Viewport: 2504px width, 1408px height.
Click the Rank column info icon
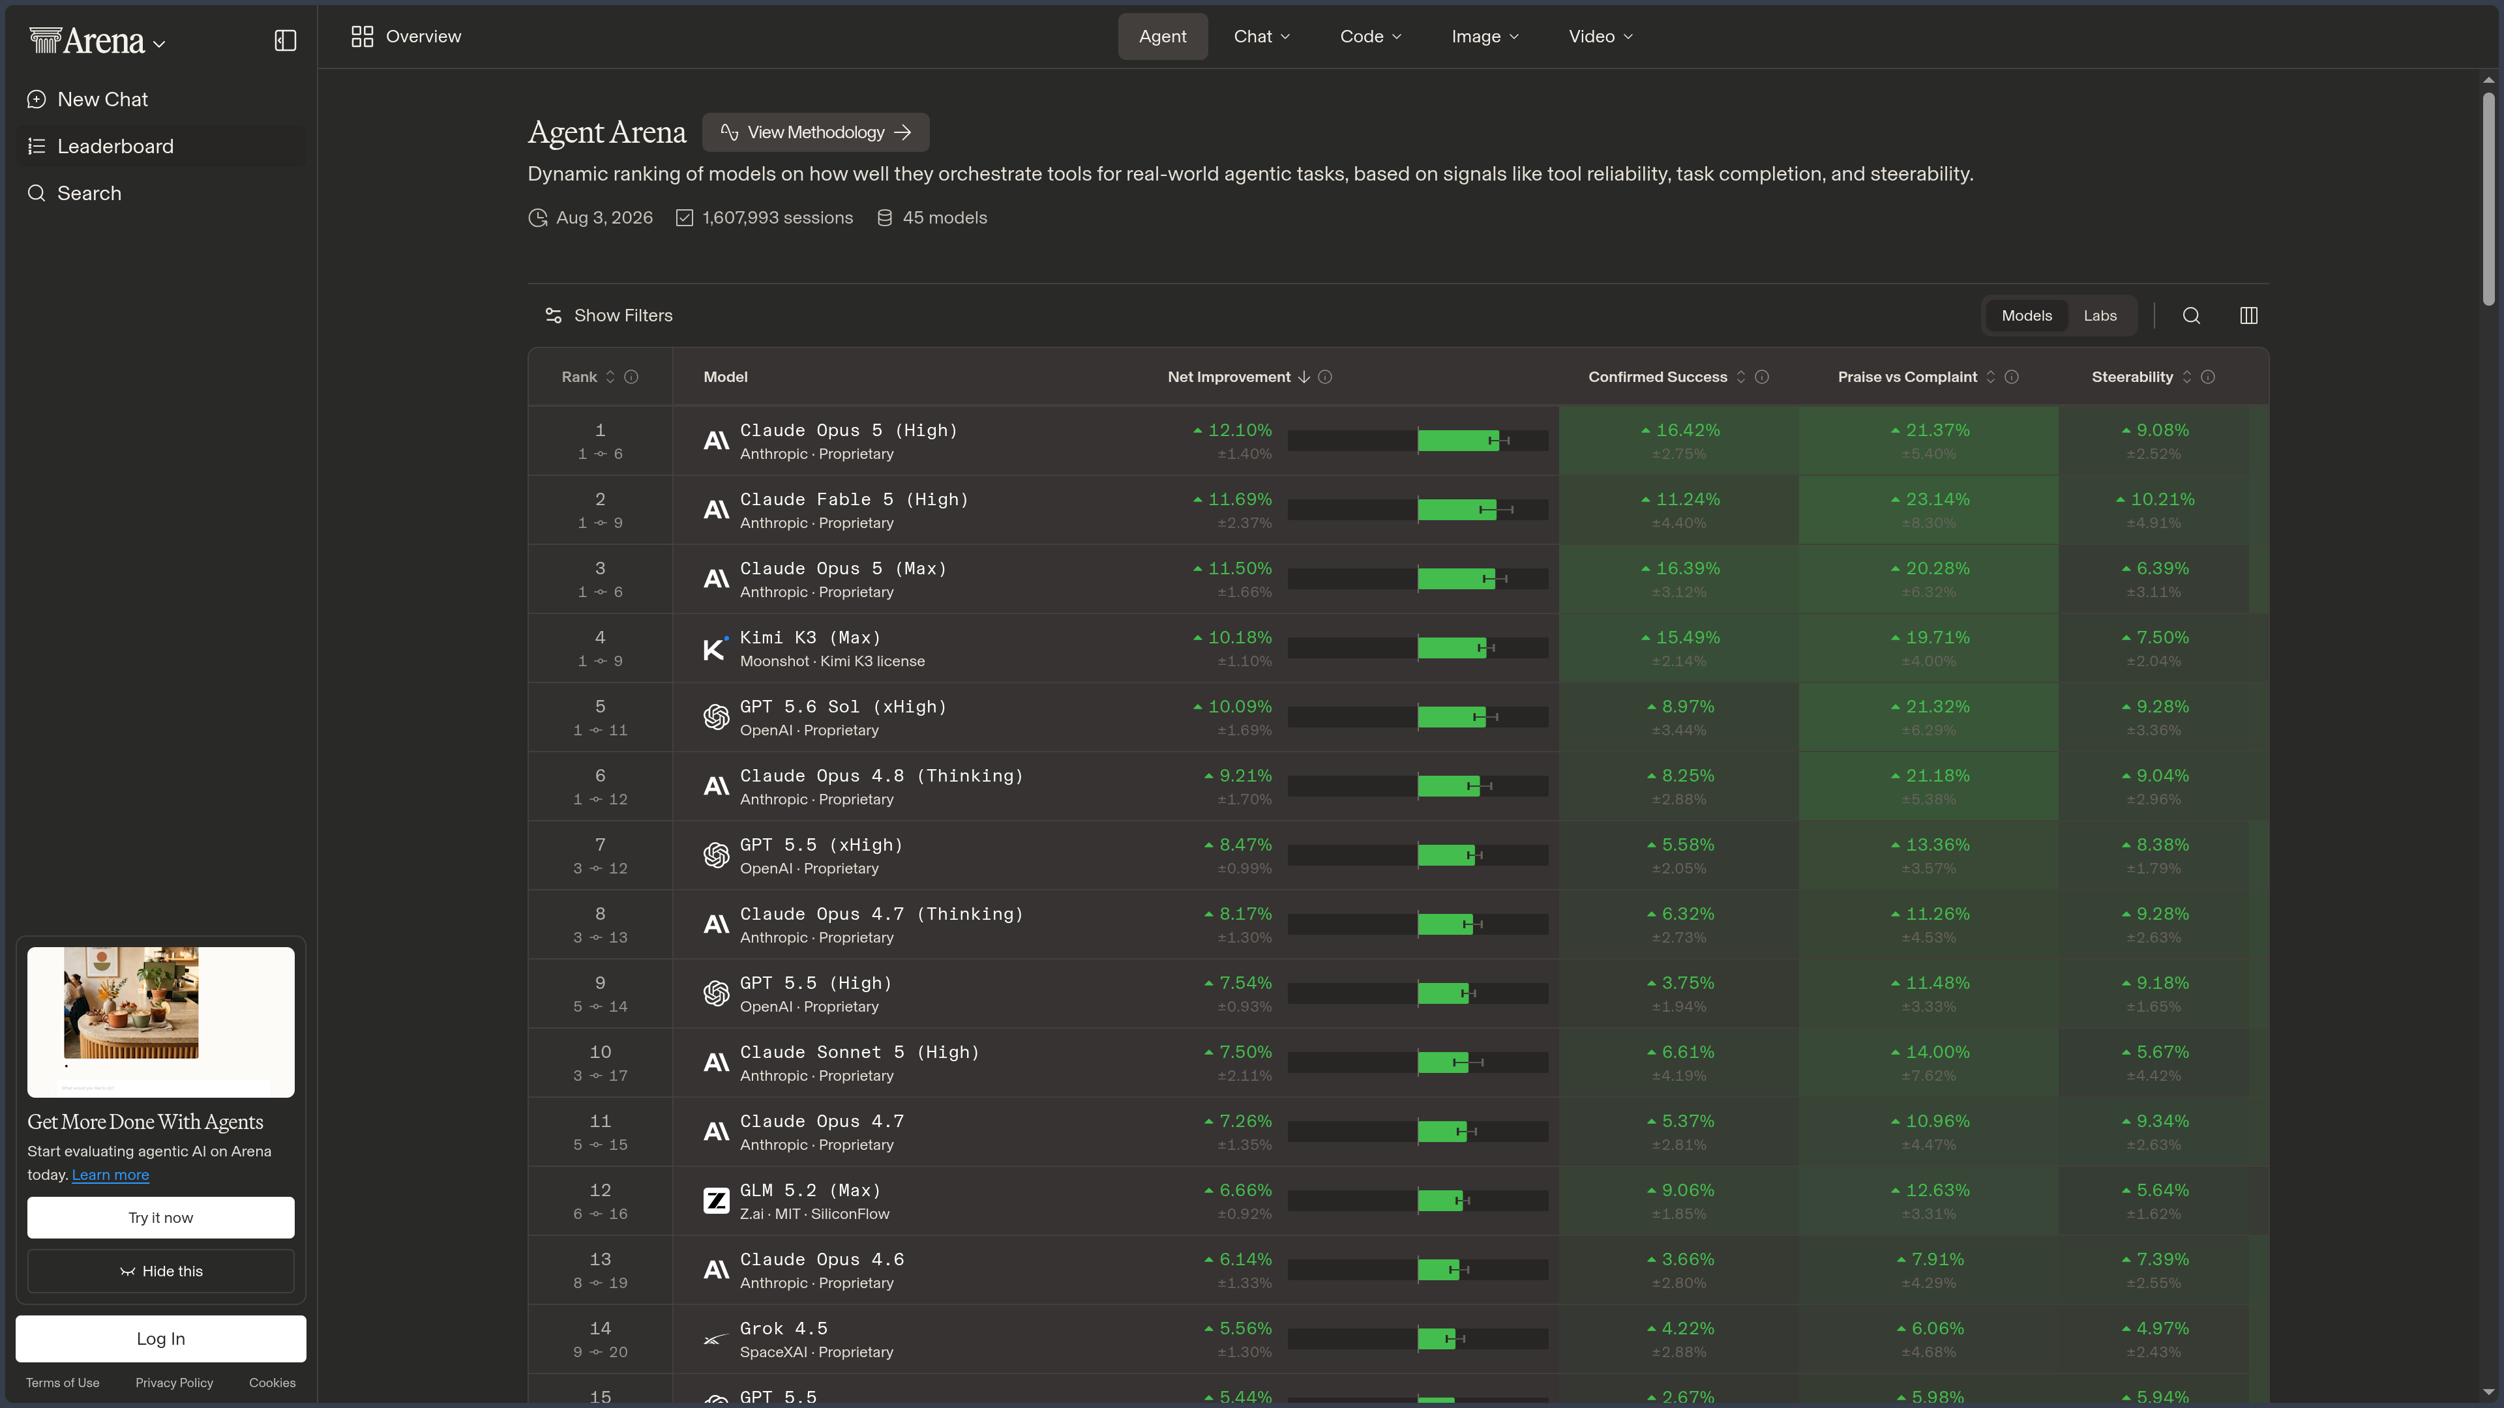pyautogui.click(x=631, y=377)
